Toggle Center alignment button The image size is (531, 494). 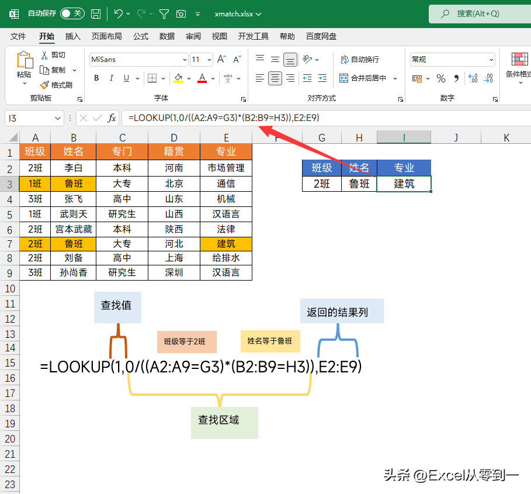275,78
